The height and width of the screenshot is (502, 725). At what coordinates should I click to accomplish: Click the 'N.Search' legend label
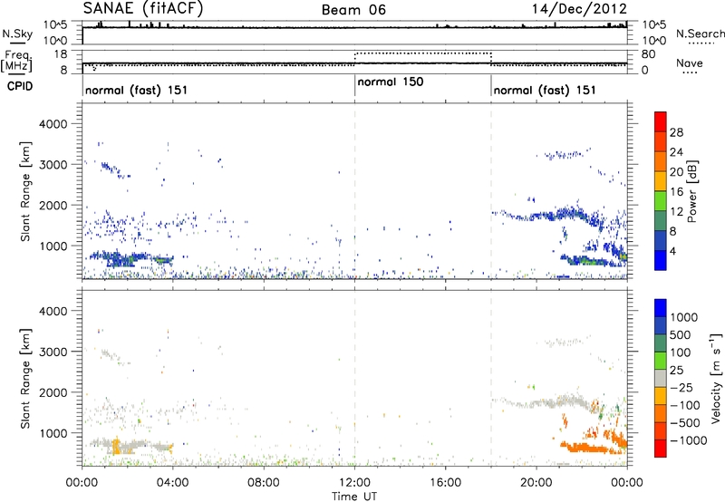coord(700,34)
